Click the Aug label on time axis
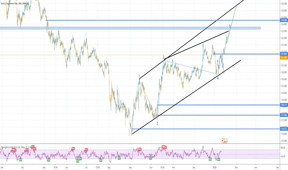288x170 pixels. (109, 168)
